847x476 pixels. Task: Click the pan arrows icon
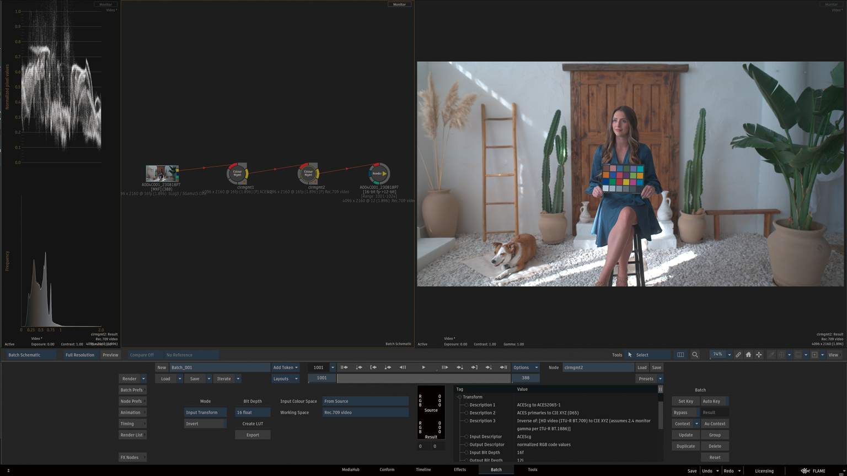(759, 355)
